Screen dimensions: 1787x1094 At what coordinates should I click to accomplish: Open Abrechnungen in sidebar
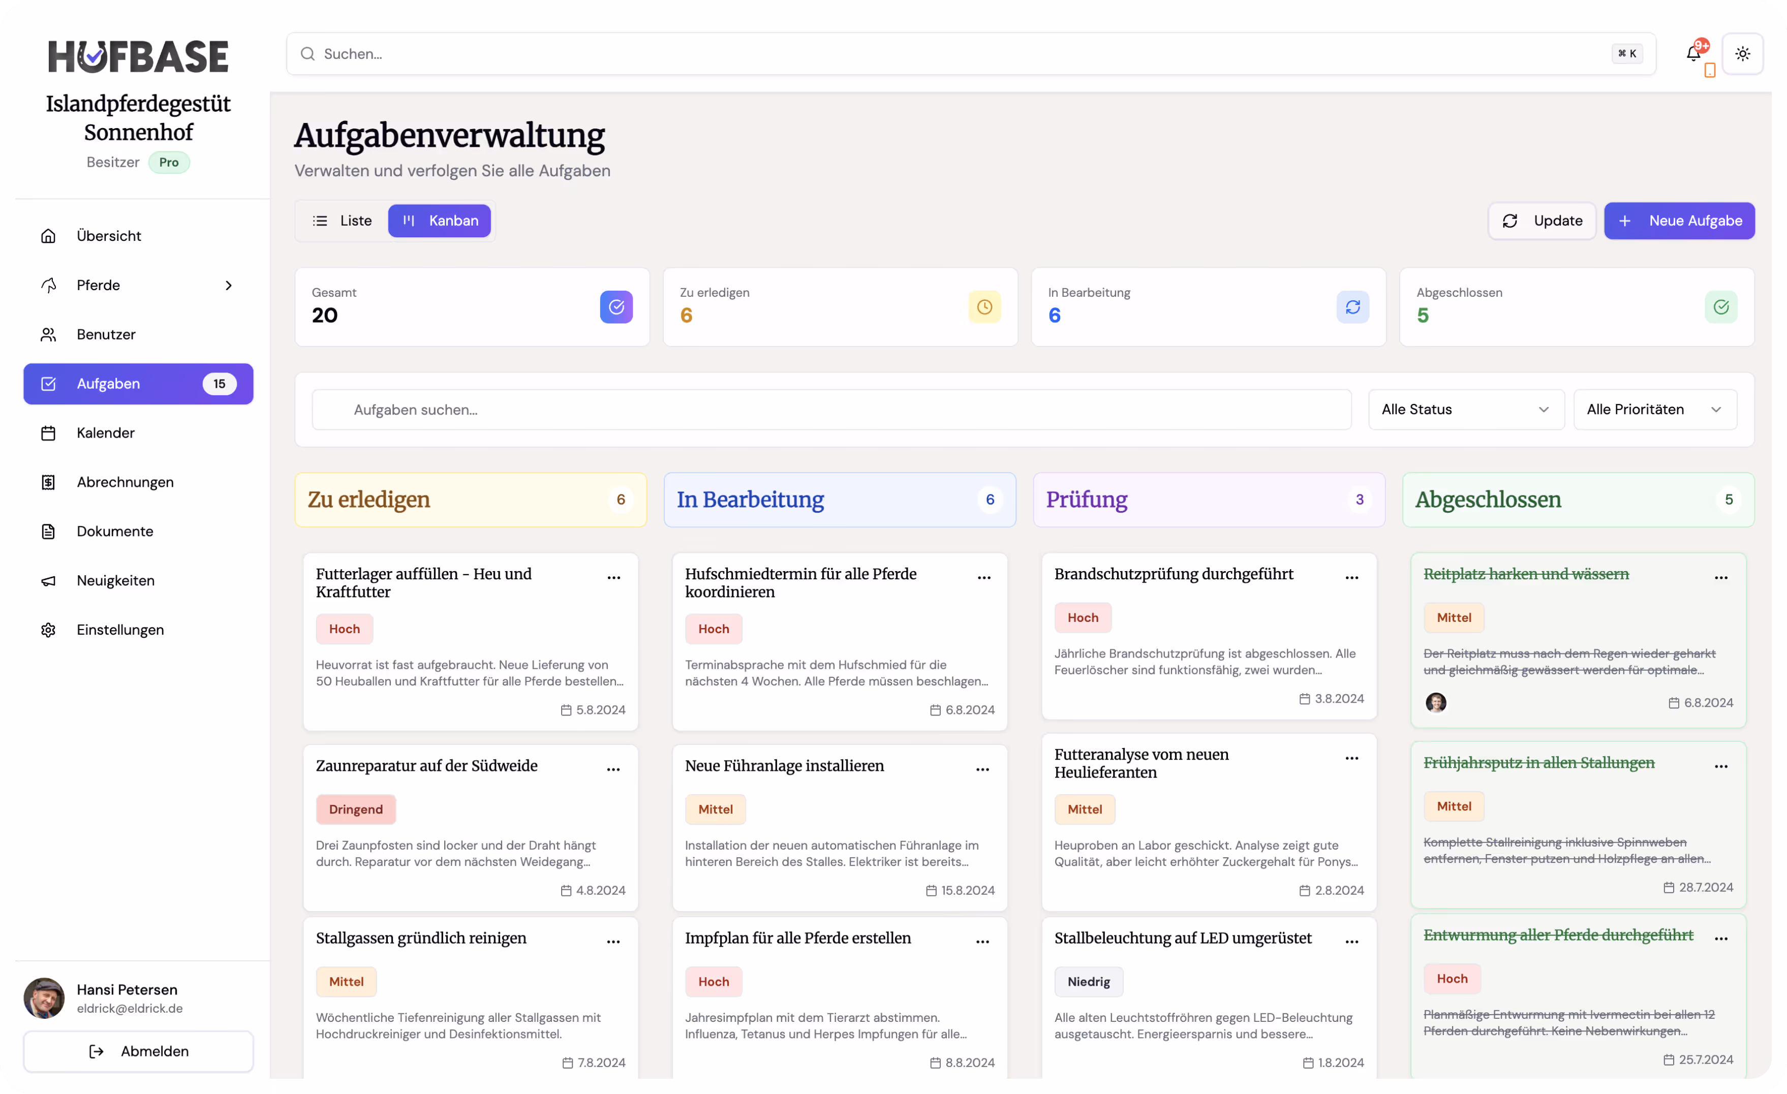coord(125,482)
